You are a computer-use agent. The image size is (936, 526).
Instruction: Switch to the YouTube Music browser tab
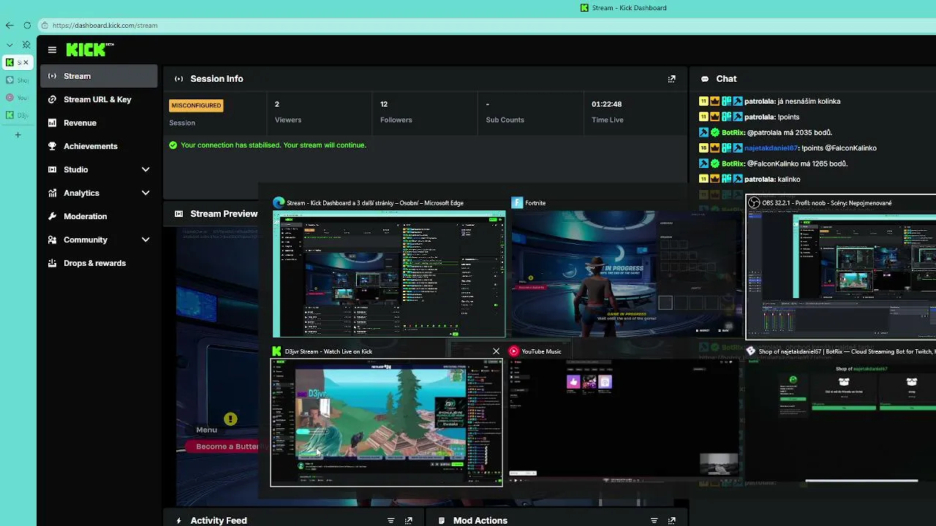pos(18,98)
